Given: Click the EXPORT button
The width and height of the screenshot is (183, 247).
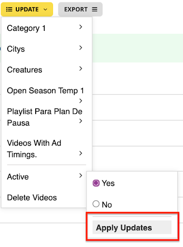Looking at the screenshot, I should click(x=80, y=9).
